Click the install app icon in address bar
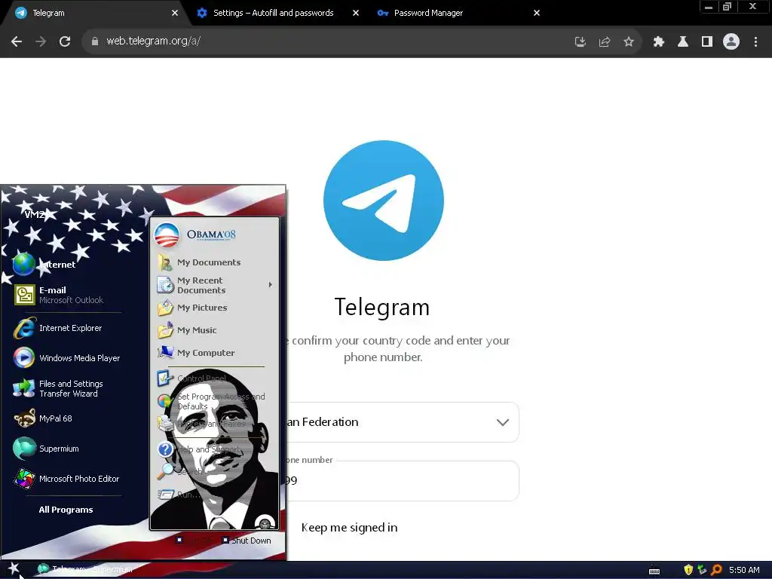 click(581, 42)
